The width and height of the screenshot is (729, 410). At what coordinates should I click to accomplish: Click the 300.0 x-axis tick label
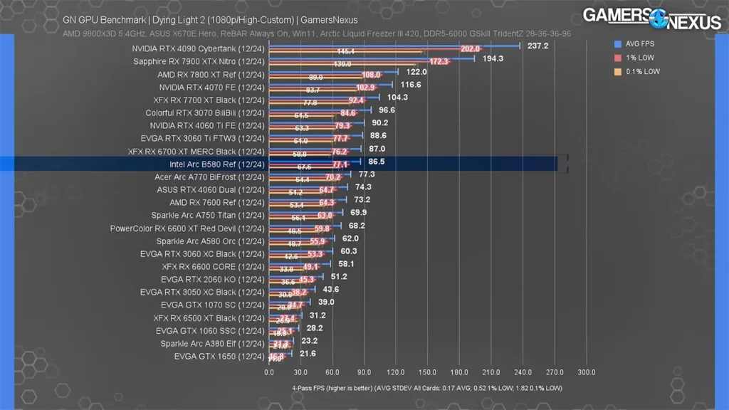pos(587,372)
